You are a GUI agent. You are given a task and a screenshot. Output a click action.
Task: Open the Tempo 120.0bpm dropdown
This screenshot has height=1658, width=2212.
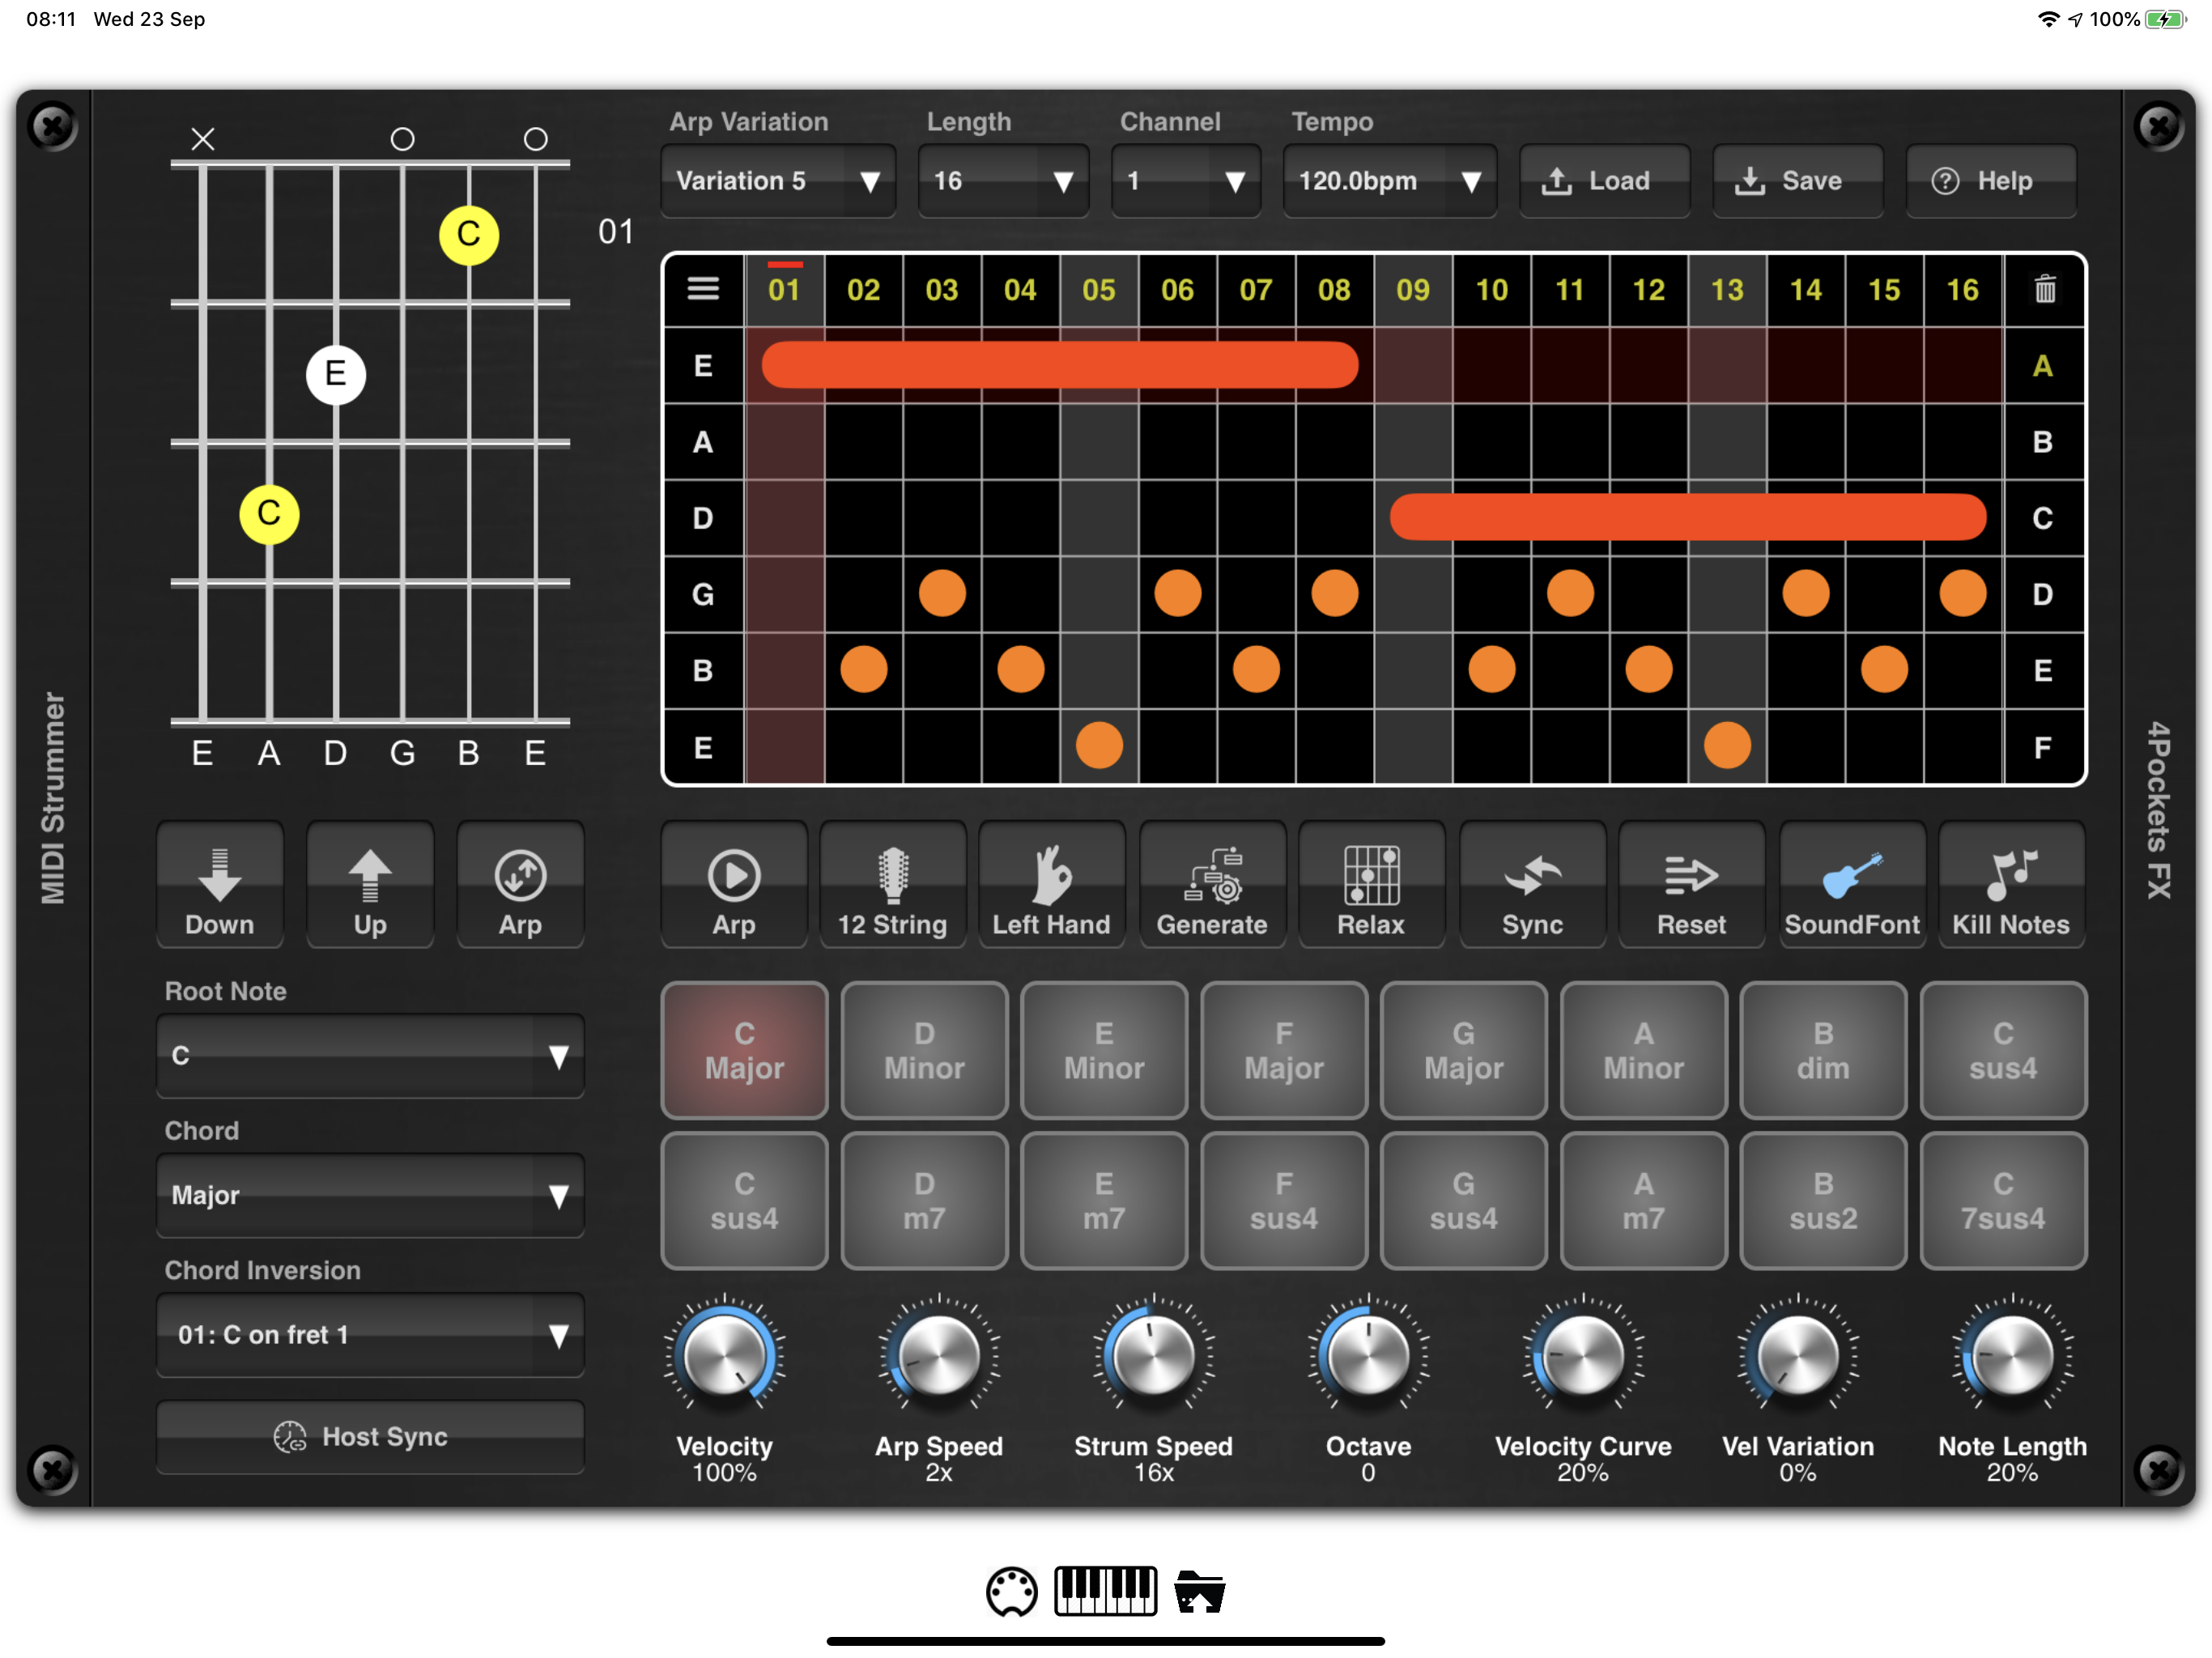pyautogui.click(x=1388, y=181)
